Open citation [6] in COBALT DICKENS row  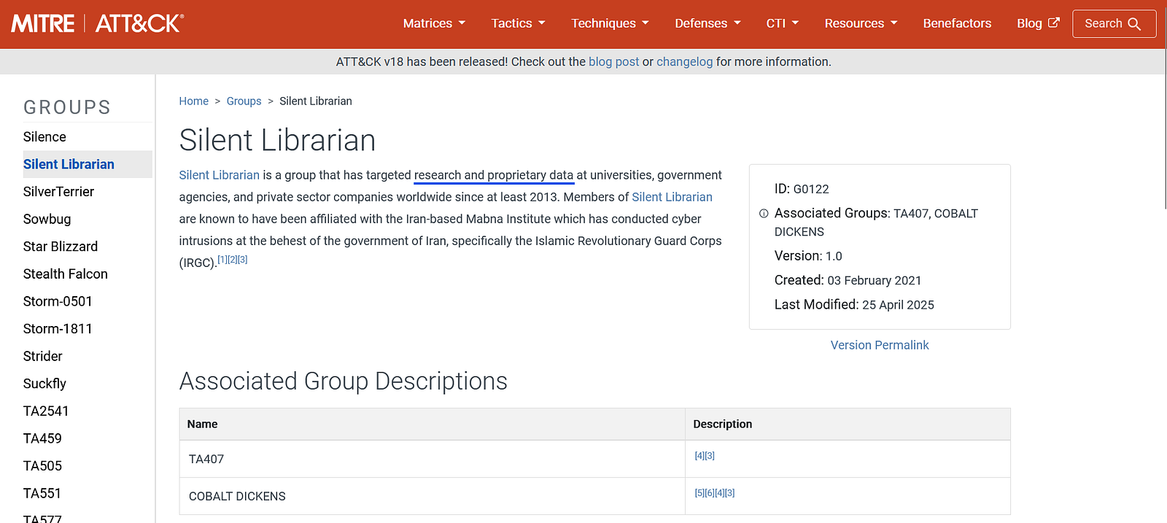[x=710, y=493]
